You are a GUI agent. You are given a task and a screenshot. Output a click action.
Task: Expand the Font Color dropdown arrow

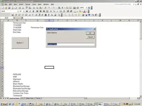(87, 11)
